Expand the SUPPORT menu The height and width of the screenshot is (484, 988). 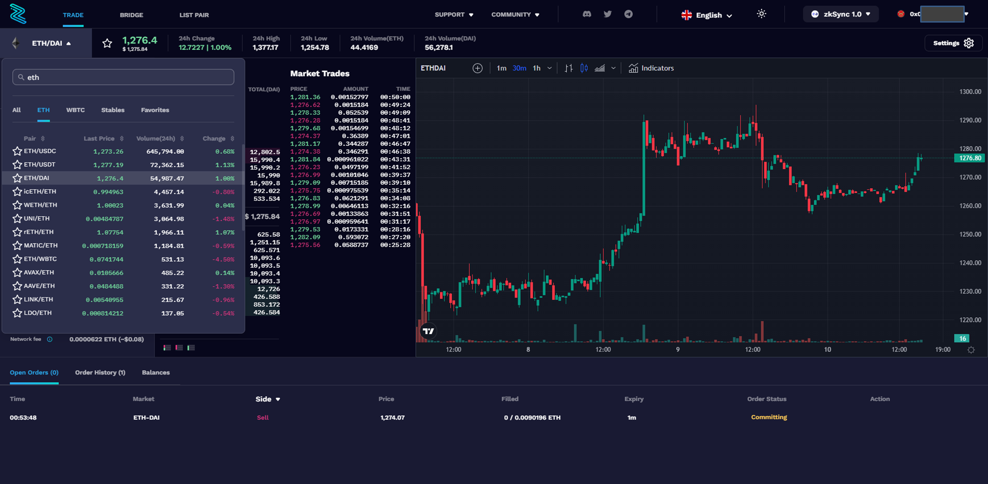point(454,15)
